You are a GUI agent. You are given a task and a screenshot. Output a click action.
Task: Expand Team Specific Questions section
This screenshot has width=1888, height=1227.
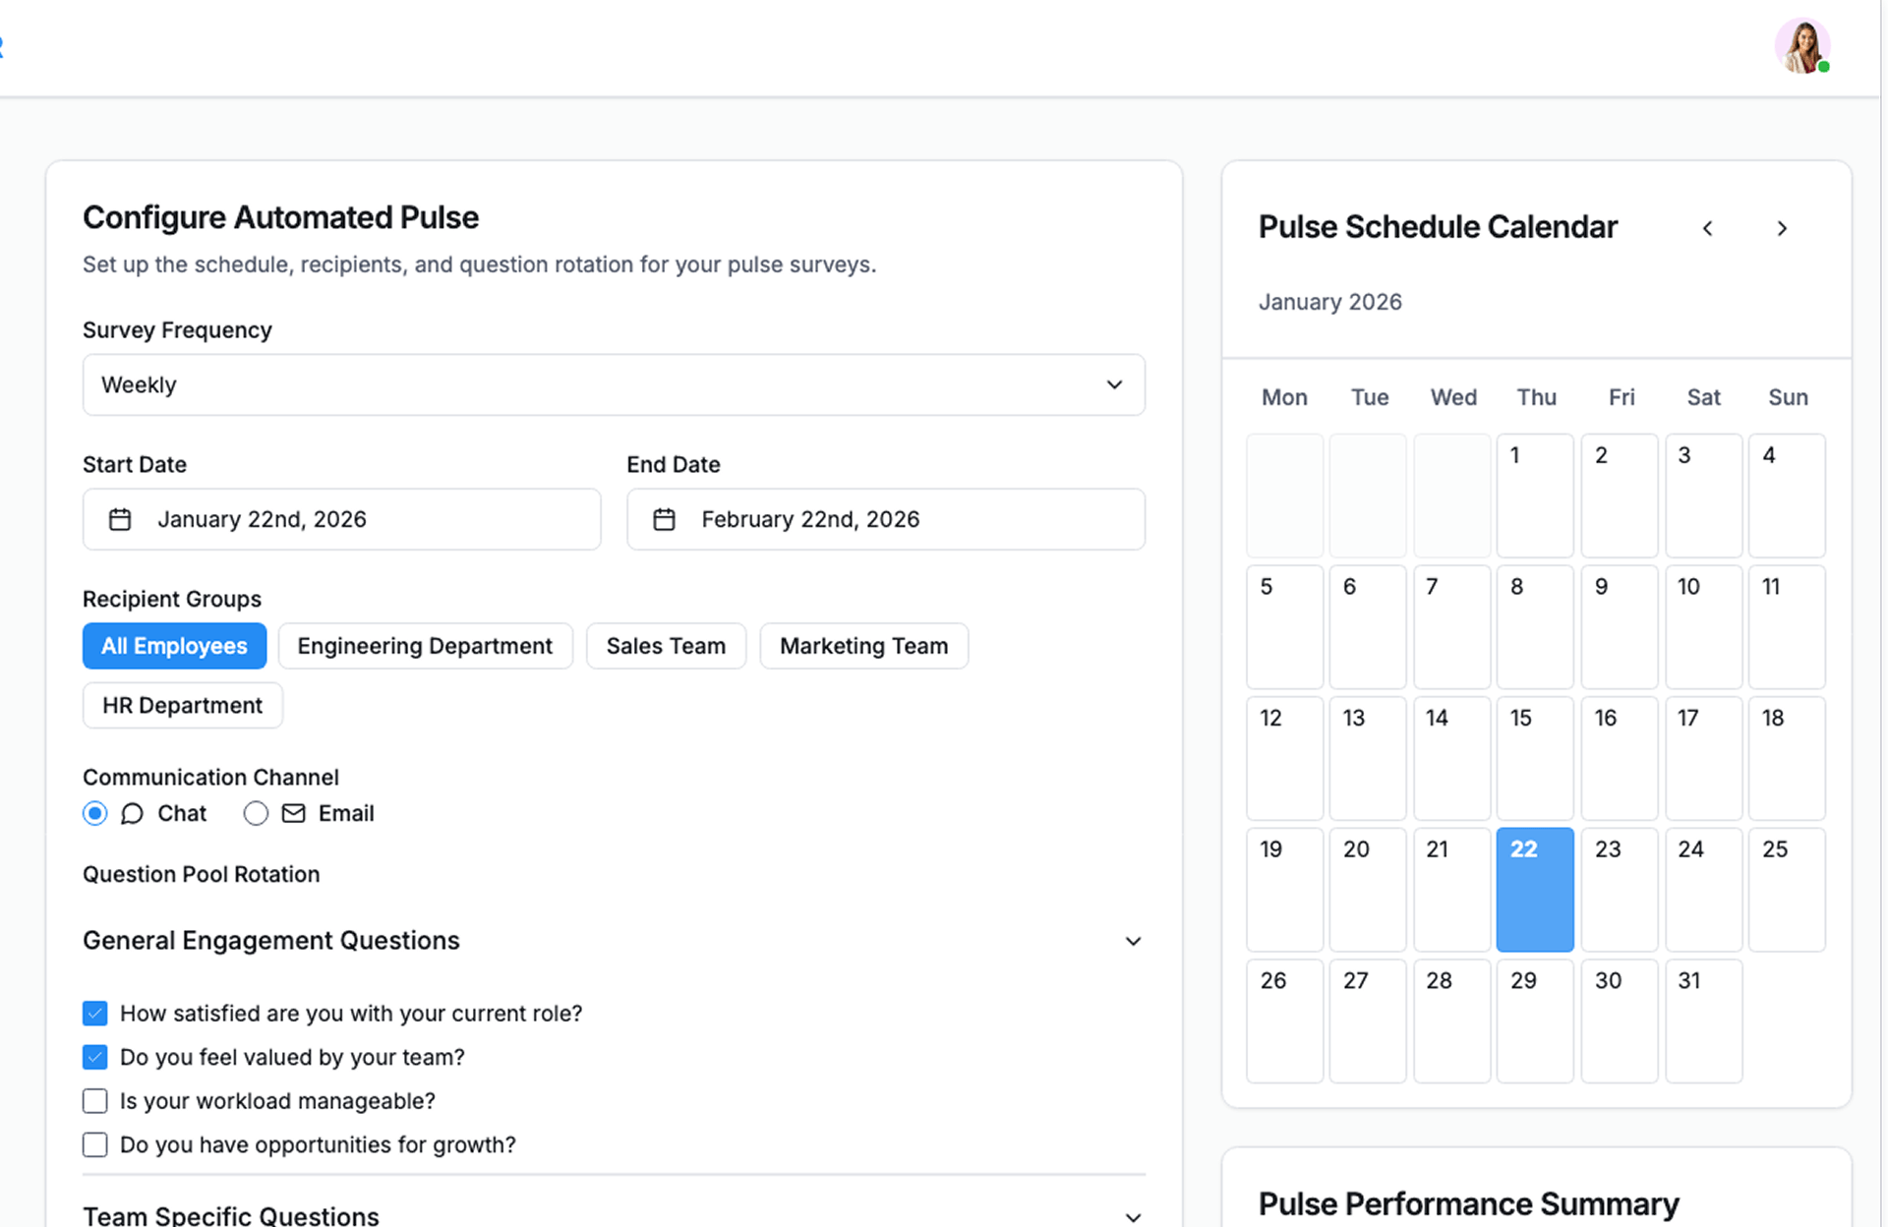click(1133, 1216)
